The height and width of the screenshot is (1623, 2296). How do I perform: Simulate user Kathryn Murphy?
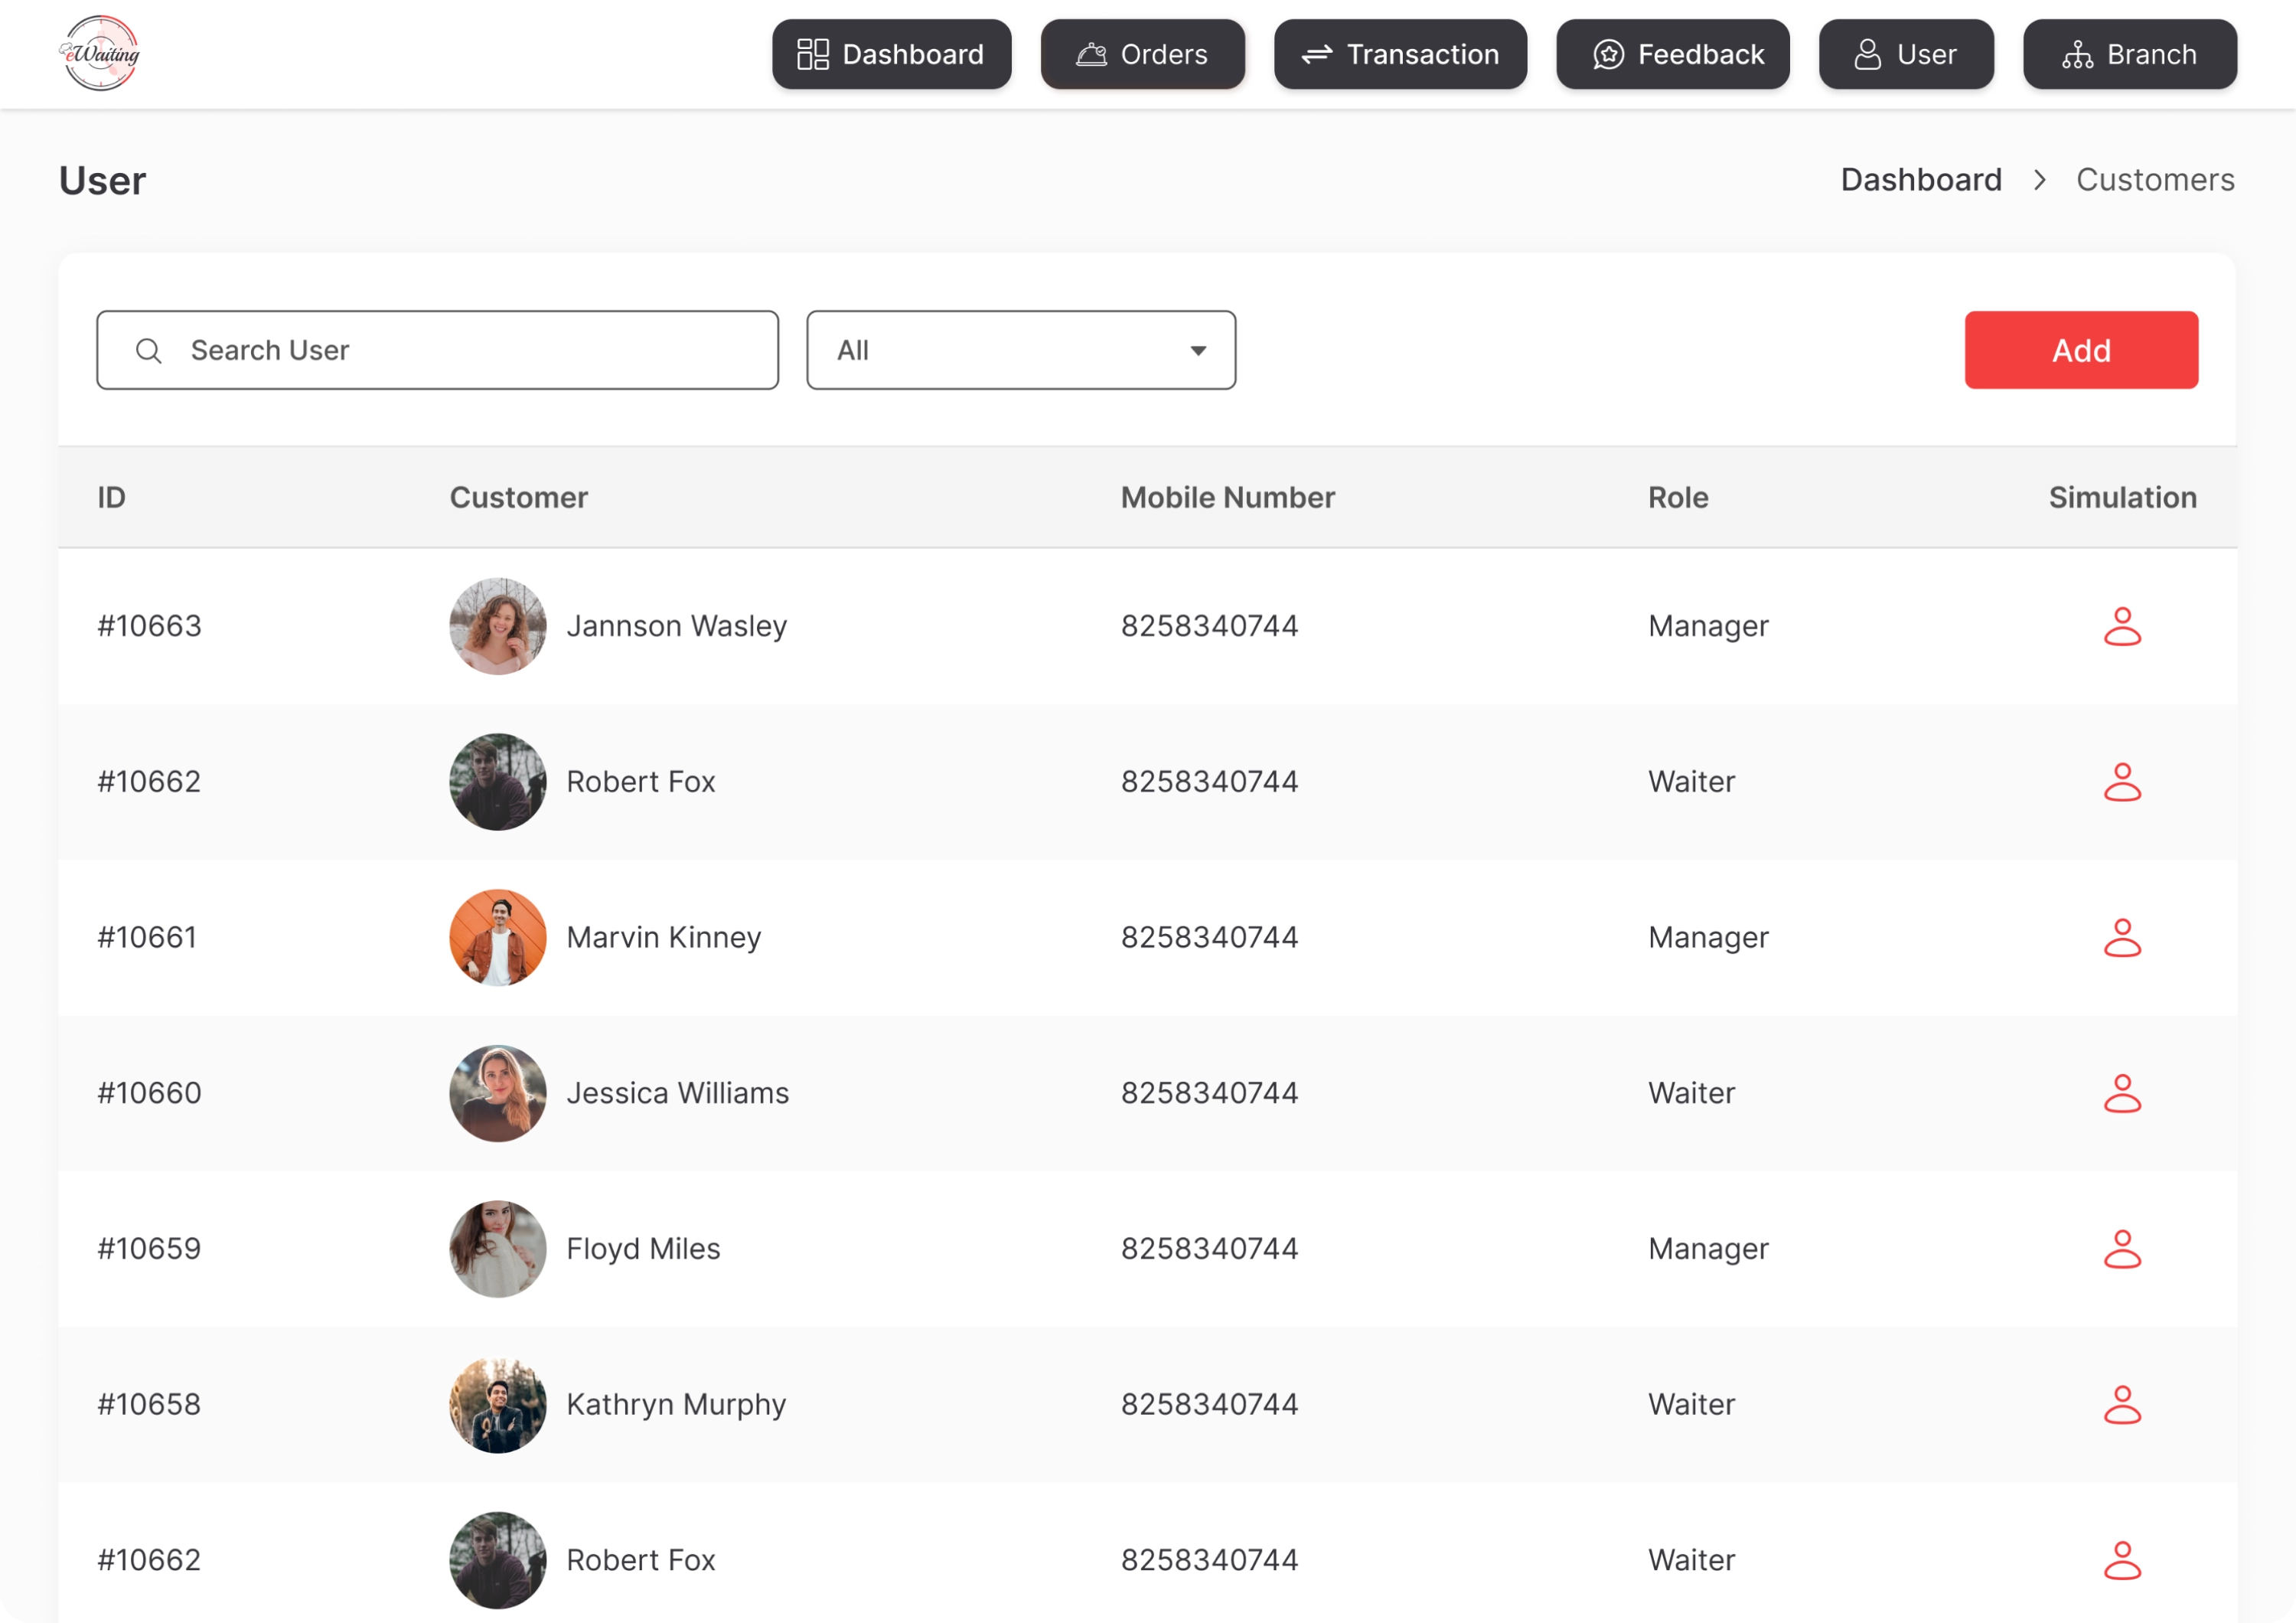(x=2121, y=1405)
